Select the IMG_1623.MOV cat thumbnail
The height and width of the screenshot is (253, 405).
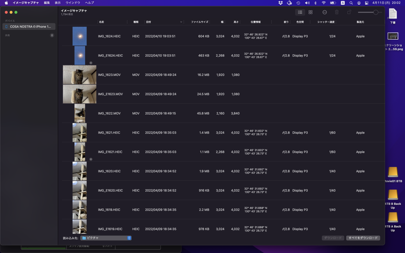pos(80,75)
